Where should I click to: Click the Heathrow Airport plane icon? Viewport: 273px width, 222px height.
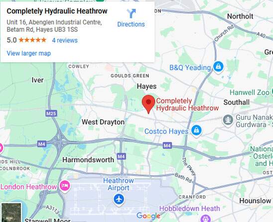(x=119, y=200)
